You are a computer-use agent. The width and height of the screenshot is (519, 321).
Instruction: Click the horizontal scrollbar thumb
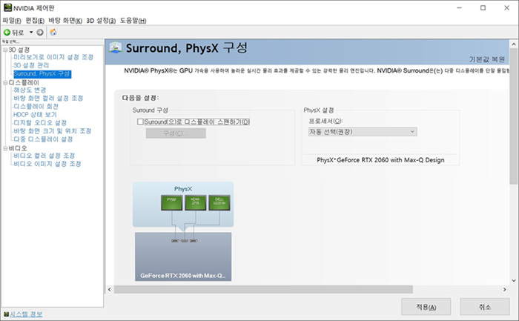pyautogui.click(x=263, y=290)
